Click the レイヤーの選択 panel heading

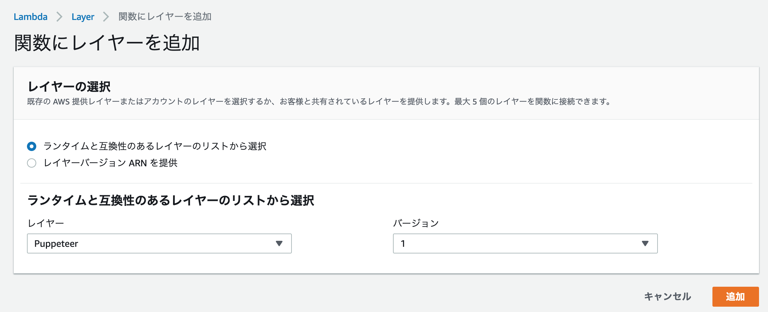pos(69,87)
